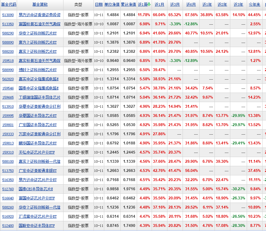The height and width of the screenshot is (231, 266).
Task: Click the 56.04% six-month return cell
Action: click(191, 171)
